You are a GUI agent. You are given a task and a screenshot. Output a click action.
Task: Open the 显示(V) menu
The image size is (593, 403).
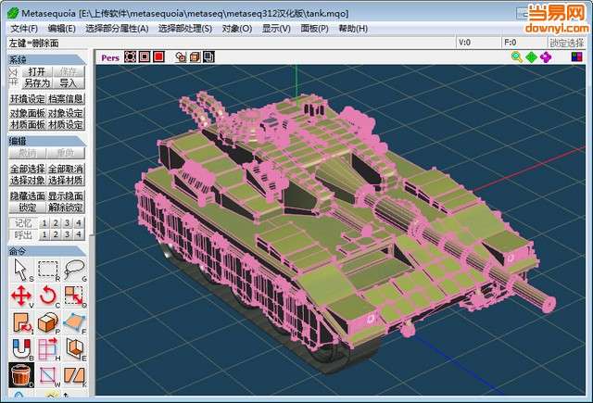[276, 29]
